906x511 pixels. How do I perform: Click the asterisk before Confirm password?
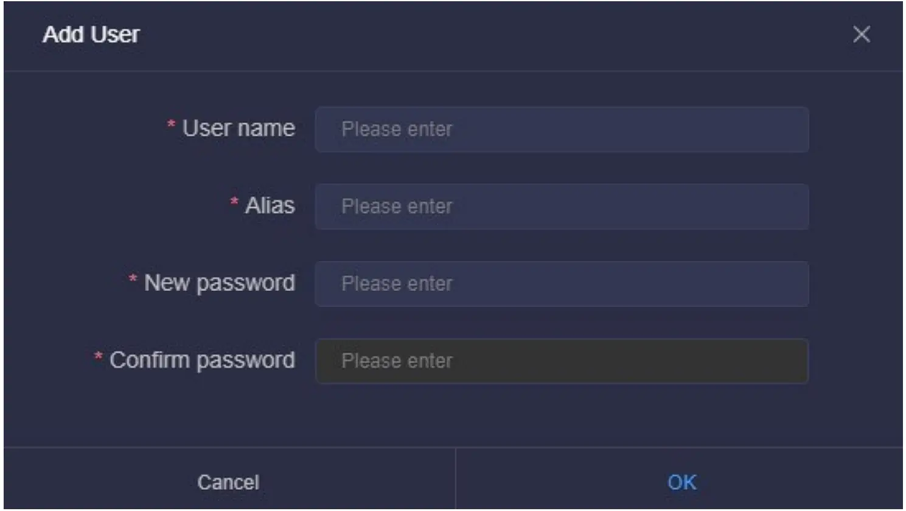click(x=98, y=357)
